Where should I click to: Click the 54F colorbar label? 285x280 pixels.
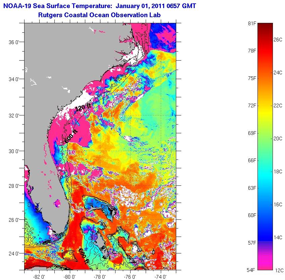[x=251, y=270]
